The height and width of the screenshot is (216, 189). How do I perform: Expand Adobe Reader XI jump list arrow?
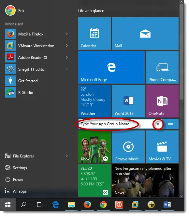coord(67,57)
